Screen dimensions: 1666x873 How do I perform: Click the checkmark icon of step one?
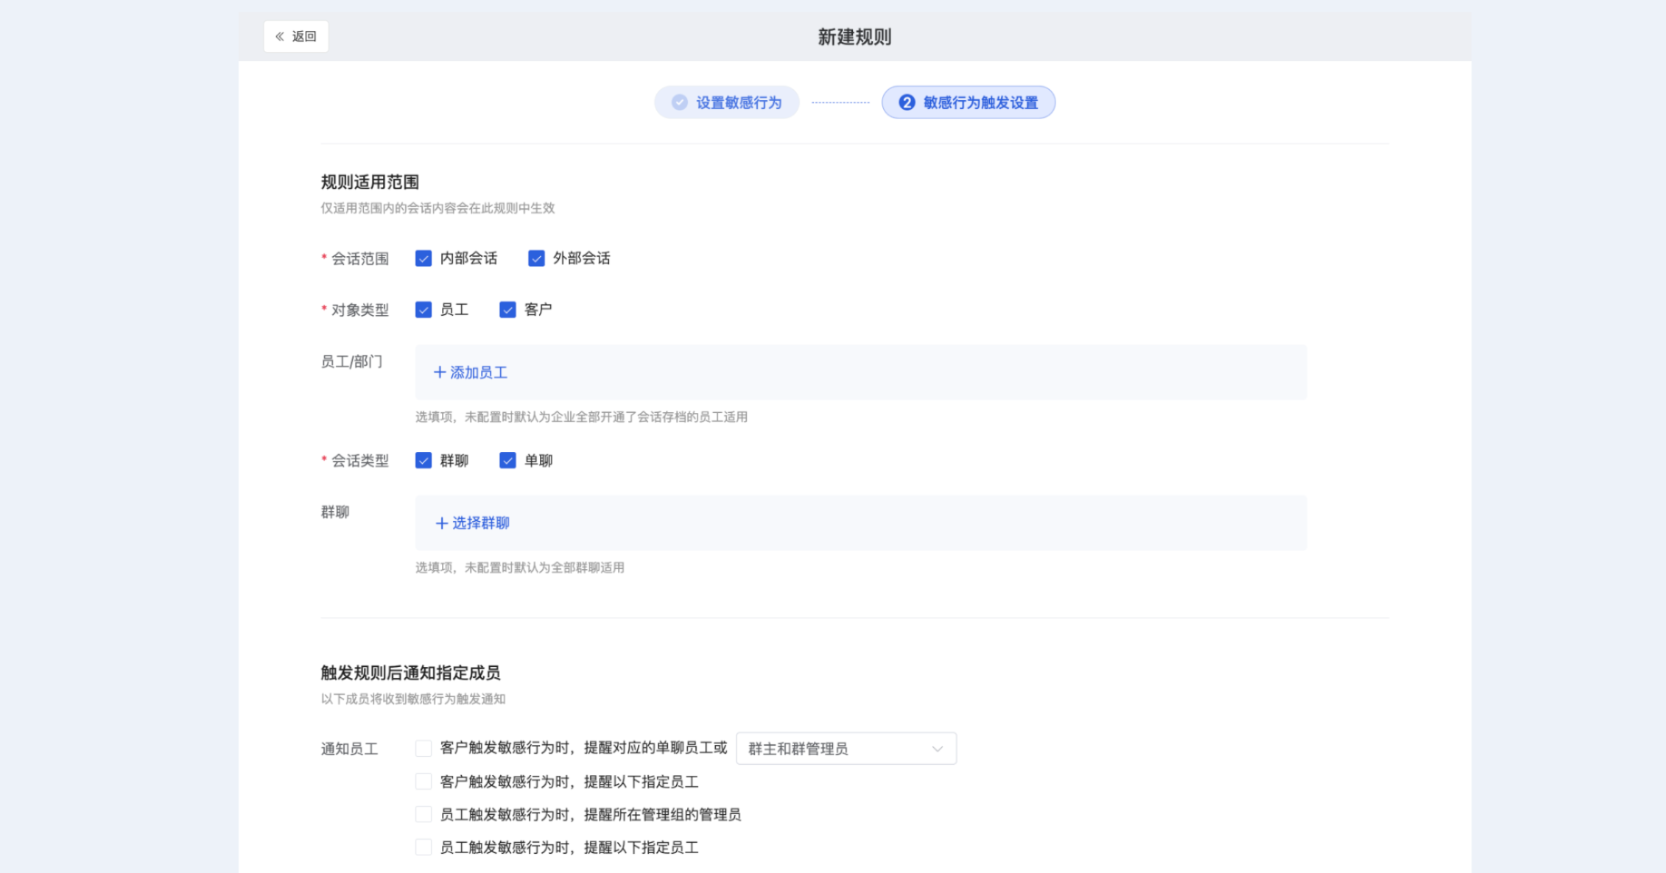[x=680, y=102]
